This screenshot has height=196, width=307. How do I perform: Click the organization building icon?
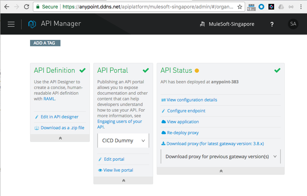pos(202,24)
